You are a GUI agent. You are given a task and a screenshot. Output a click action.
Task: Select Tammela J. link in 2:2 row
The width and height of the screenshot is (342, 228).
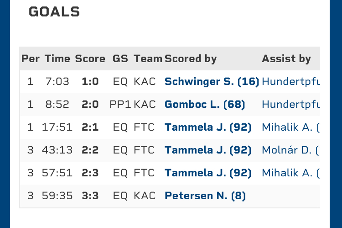[208, 150]
